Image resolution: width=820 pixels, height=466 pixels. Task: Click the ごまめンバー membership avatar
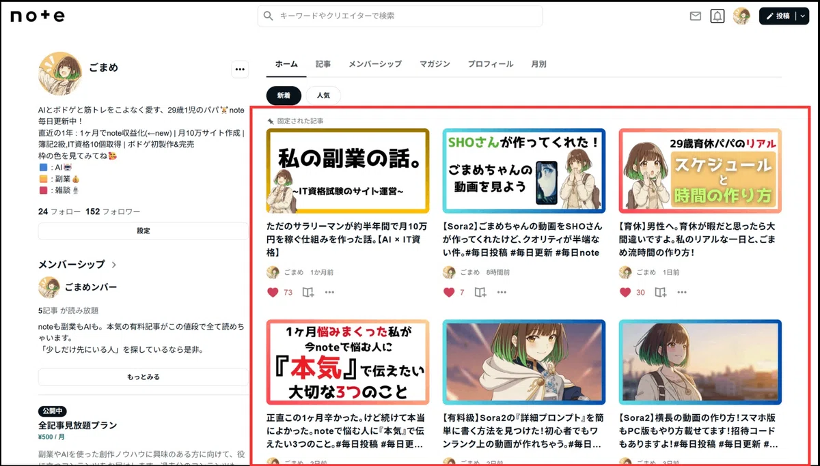[x=49, y=287]
